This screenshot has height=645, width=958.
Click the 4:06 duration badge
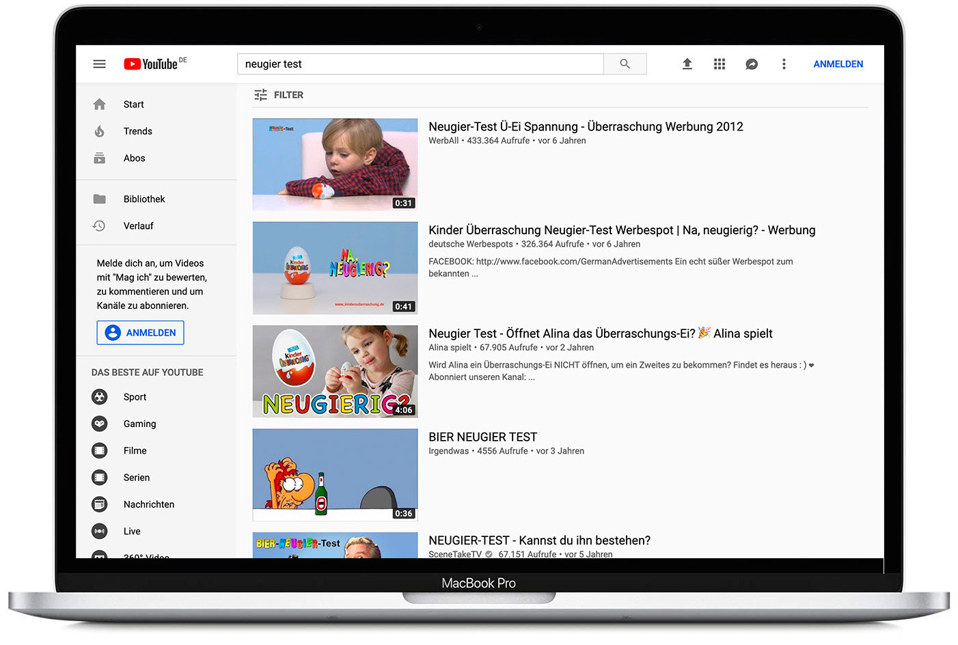pos(404,410)
